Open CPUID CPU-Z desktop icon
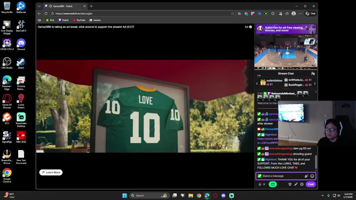Image resolution: width=356 pixels, height=200 pixels. pos(7,44)
